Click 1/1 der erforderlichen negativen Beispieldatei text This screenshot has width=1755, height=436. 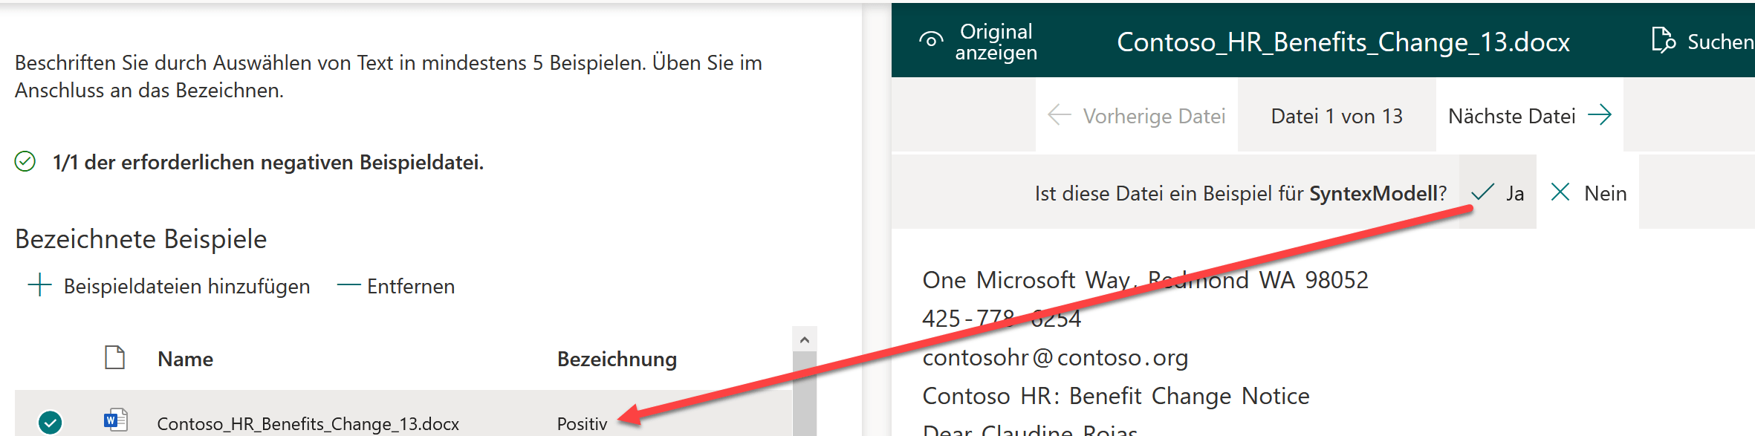(268, 162)
